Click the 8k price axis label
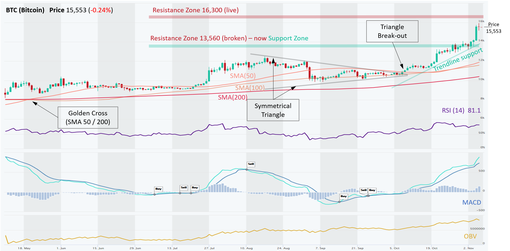The image size is (510, 251). point(482,99)
